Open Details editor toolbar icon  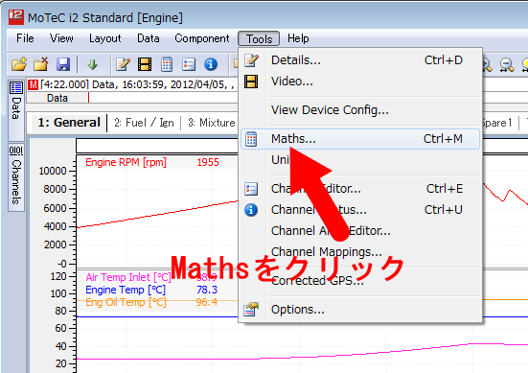point(123,64)
